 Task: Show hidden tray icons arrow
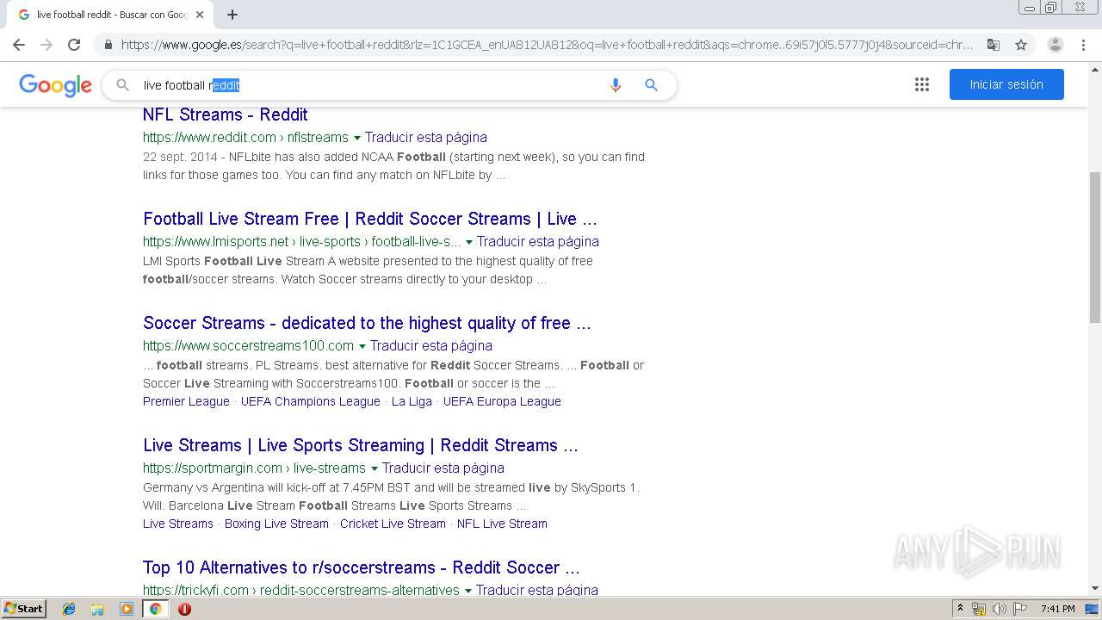960,609
